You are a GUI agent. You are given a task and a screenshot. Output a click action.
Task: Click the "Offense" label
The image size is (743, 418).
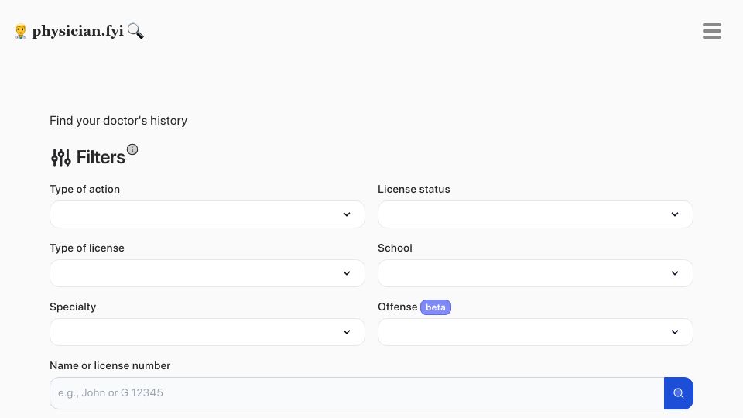(398, 307)
